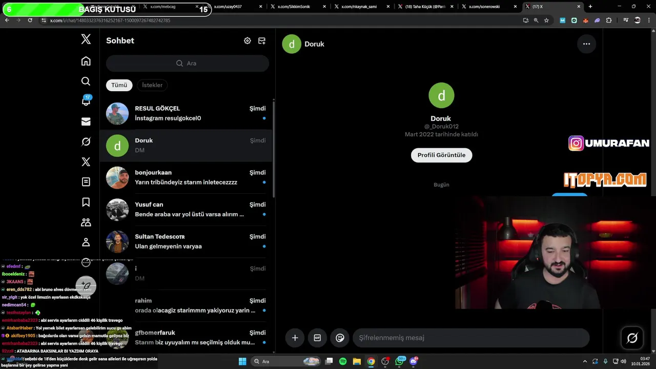
Task: Open rahim conversation
Action: pyautogui.click(x=186, y=305)
